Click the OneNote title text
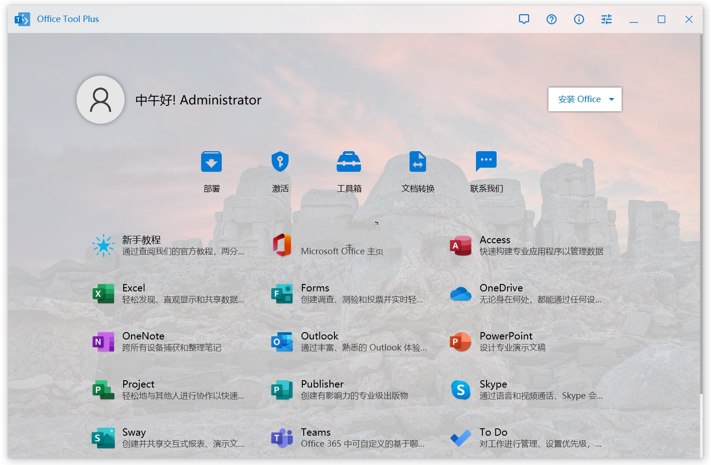This screenshot has width=711, height=465. 143,336
